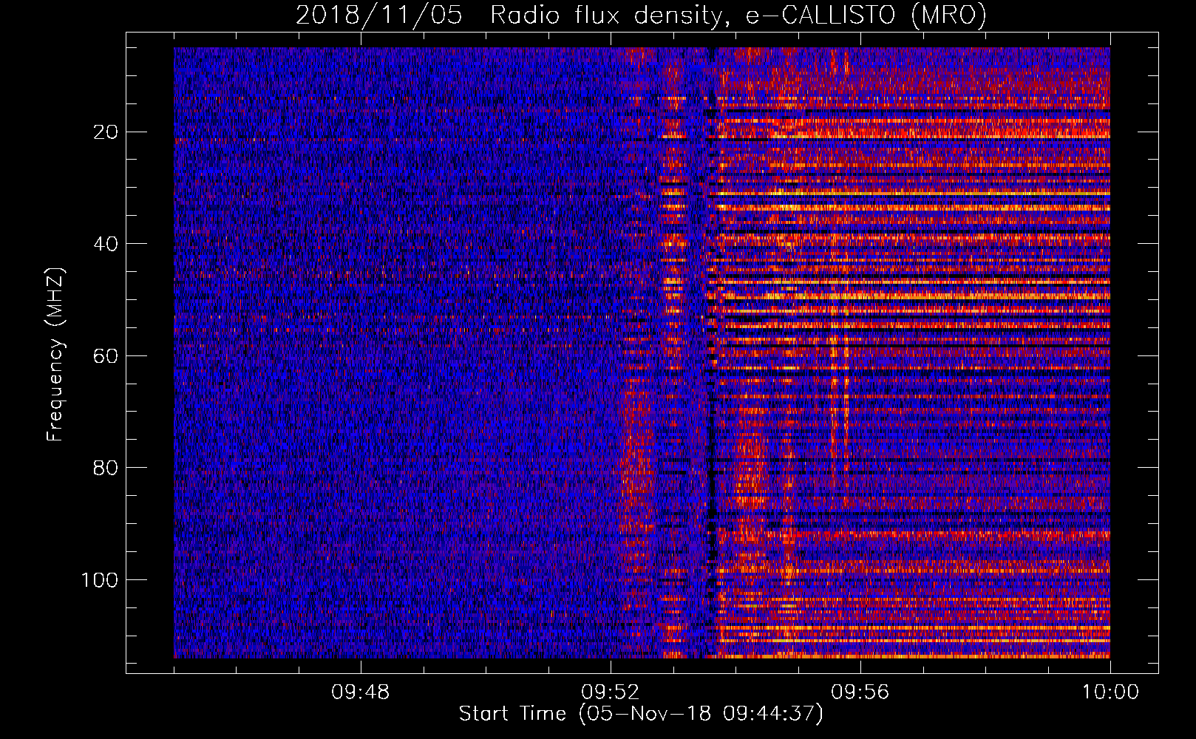Click the 09:56 time tick label
This screenshot has height=739, width=1196.
tap(860, 692)
